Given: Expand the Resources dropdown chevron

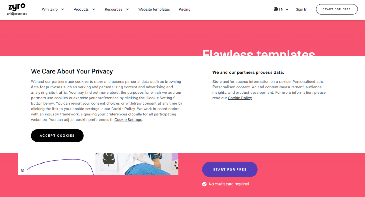Looking at the screenshot, I should pyautogui.click(x=127, y=9).
